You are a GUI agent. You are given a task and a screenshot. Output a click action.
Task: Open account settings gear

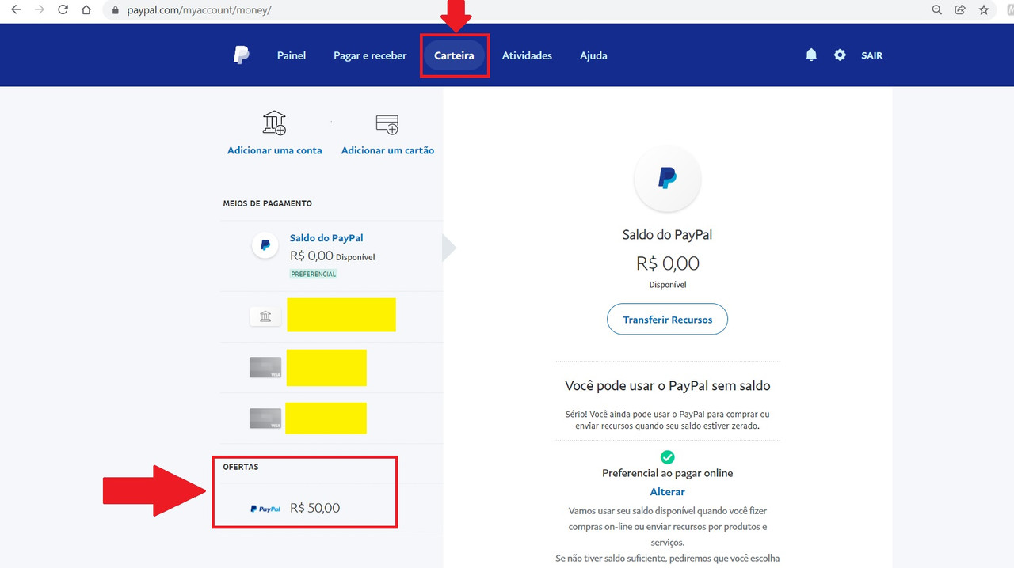[x=840, y=55]
